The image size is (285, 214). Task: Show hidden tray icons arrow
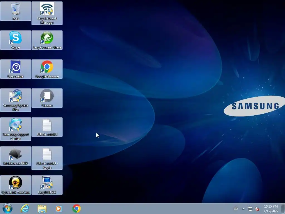(x=243, y=209)
